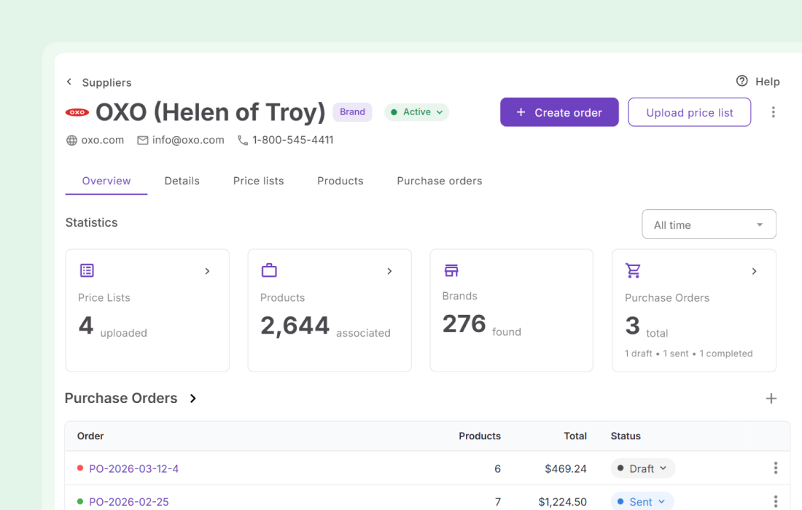Switch to the Price lists tab

pyautogui.click(x=258, y=181)
